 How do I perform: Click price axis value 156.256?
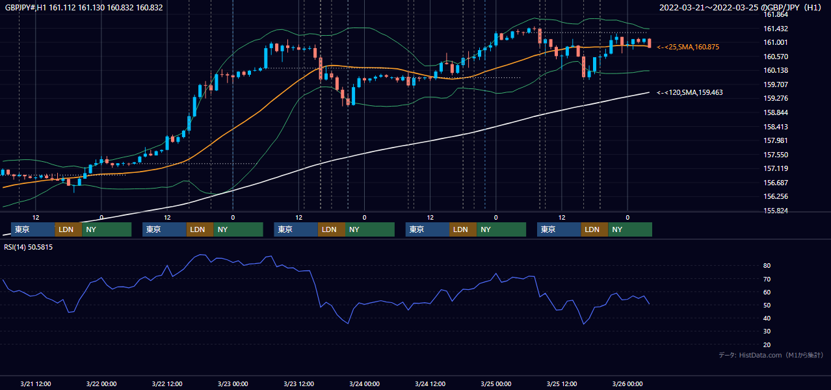776,196
